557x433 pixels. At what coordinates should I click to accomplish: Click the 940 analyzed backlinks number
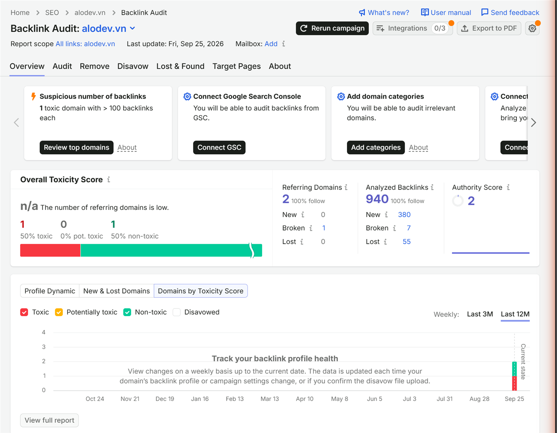click(x=377, y=199)
